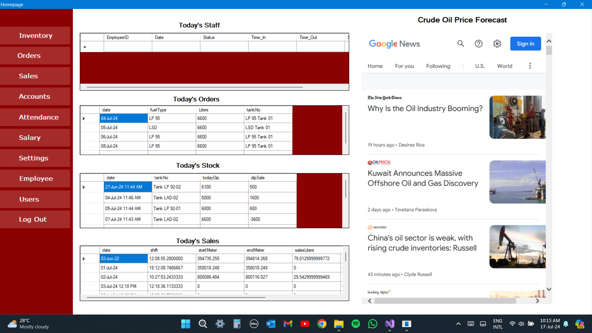Open Spotify from the taskbar
This screenshot has width=592, height=333.
(356, 324)
